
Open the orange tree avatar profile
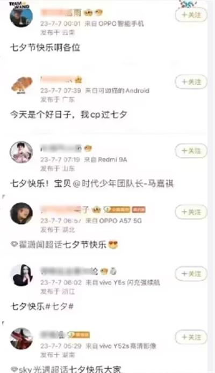tap(21, 85)
